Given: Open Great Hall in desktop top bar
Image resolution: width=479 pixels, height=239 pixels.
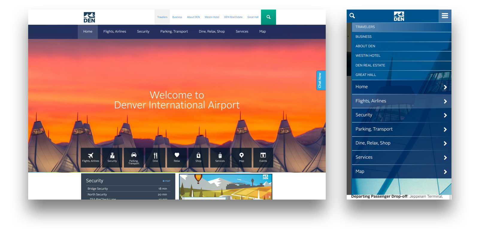Looking at the screenshot, I should pos(253,17).
